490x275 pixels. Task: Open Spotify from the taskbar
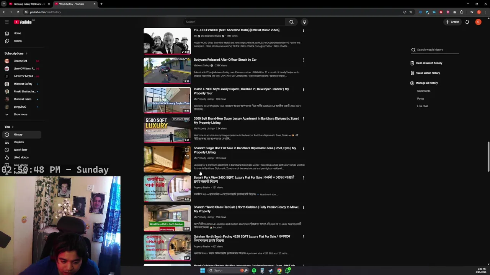pos(254,270)
